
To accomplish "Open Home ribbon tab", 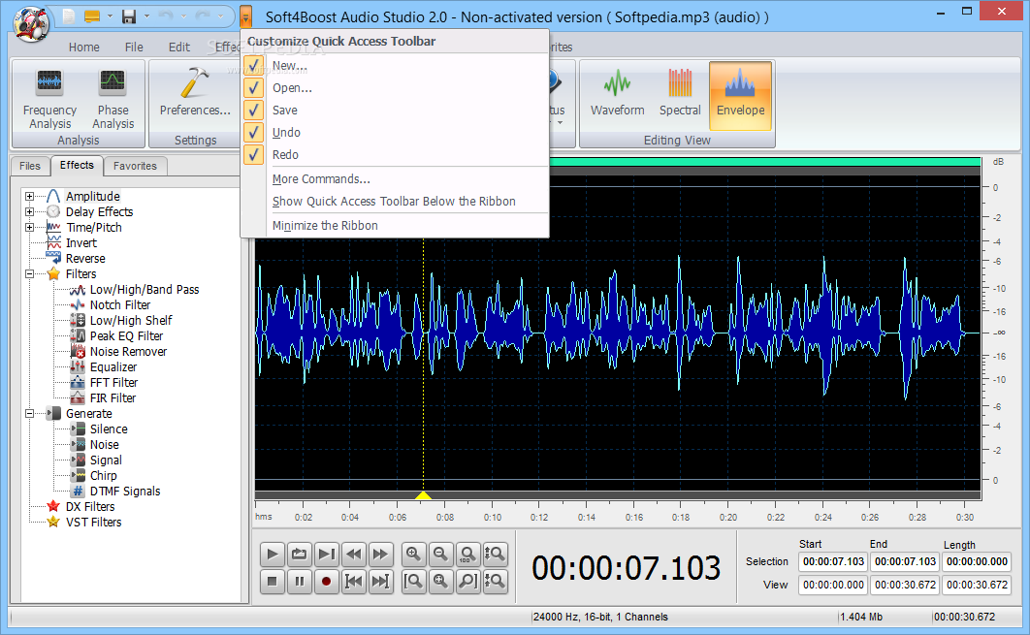I will (84, 47).
